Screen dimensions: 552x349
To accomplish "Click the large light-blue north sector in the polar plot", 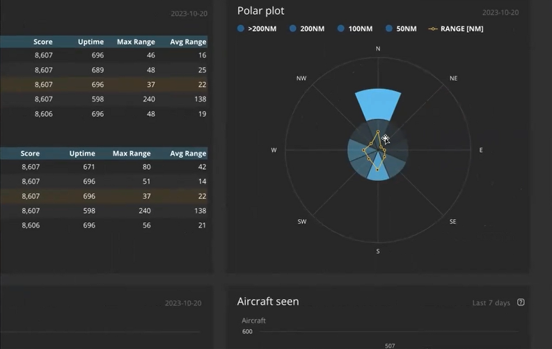I will click(378, 104).
